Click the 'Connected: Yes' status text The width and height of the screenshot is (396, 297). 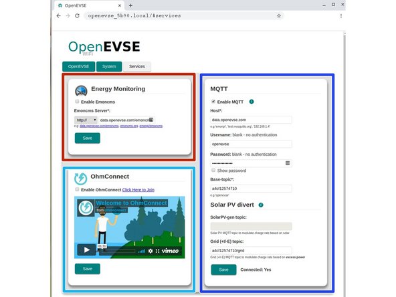256,270
